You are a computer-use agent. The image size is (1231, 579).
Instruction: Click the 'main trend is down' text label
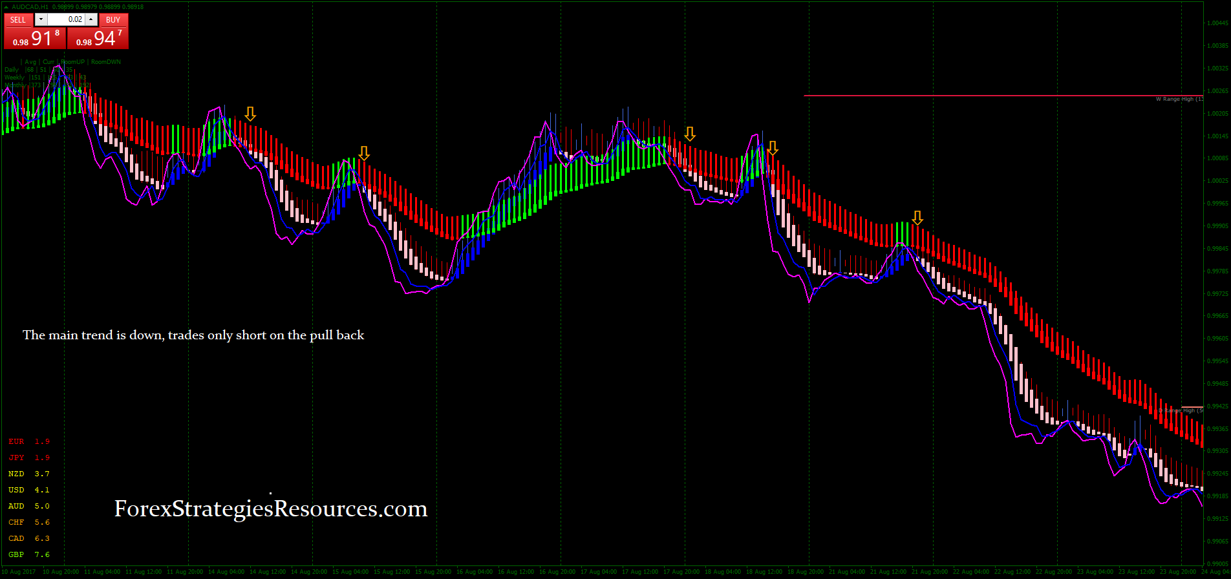click(193, 335)
